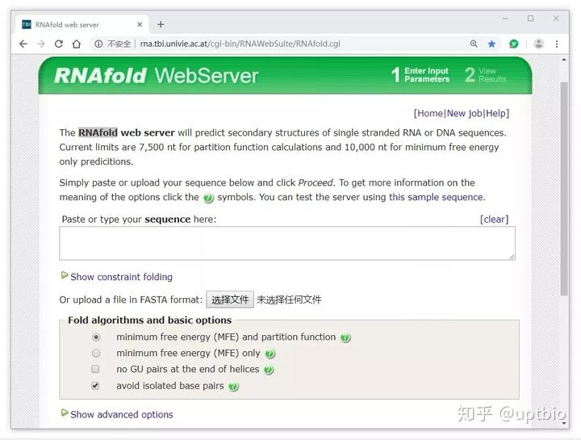Open the Help link
The image size is (581, 440).
tap(495, 113)
